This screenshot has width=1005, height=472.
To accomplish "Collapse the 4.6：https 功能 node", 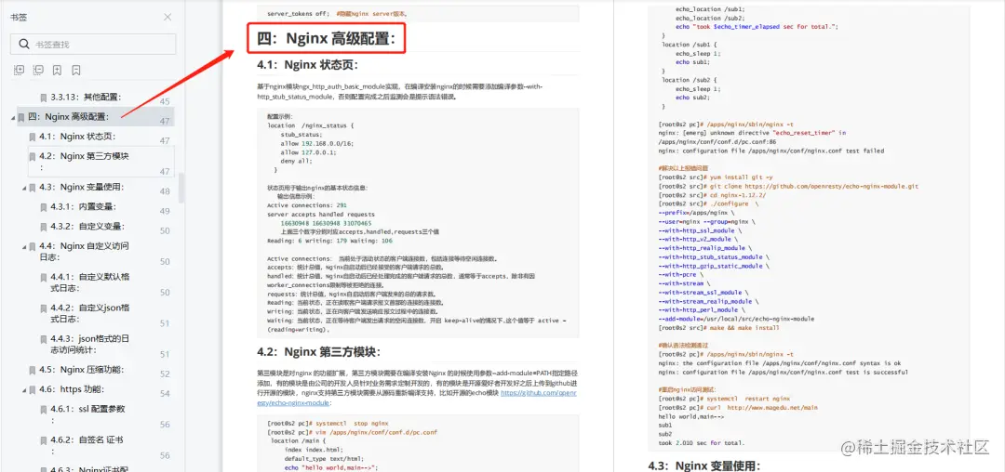I will tap(24, 389).
